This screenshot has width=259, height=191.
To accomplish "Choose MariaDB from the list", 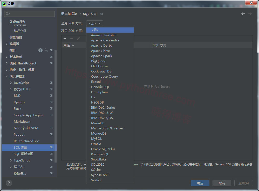I will [110, 123].
